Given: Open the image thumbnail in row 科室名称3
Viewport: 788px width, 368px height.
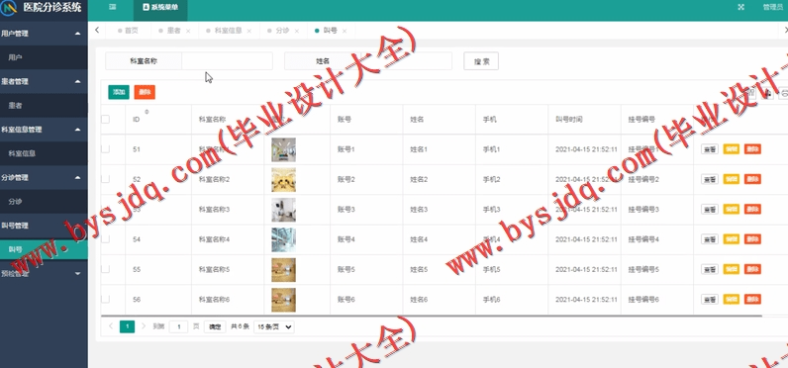Looking at the screenshot, I should point(283,210).
